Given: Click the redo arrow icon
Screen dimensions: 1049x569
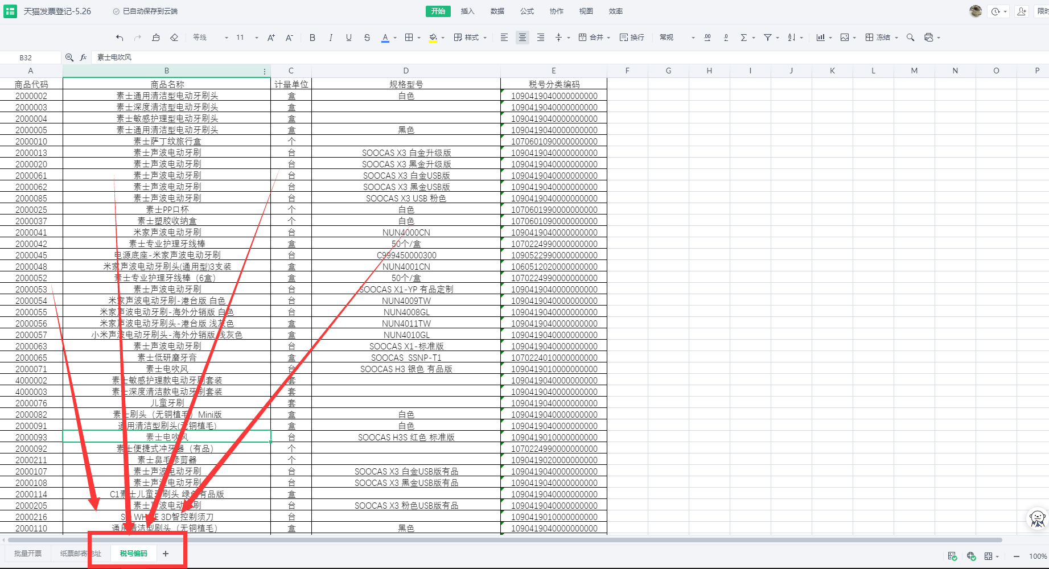Looking at the screenshot, I should click(138, 38).
